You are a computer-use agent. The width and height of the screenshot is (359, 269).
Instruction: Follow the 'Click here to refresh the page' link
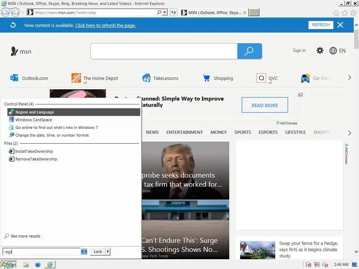pyautogui.click(x=105, y=25)
